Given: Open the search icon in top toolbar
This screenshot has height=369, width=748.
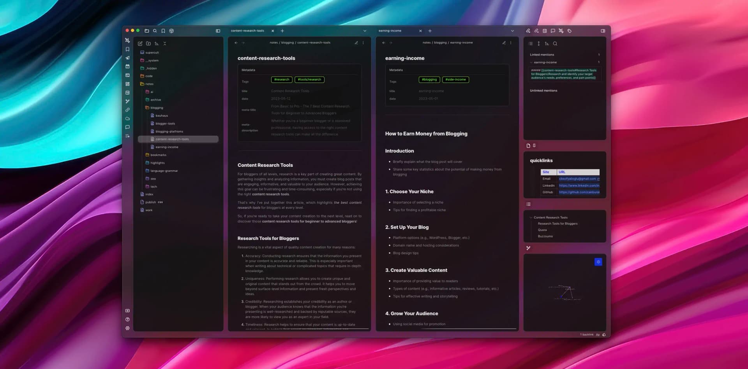Looking at the screenshot, I should 155,31.
